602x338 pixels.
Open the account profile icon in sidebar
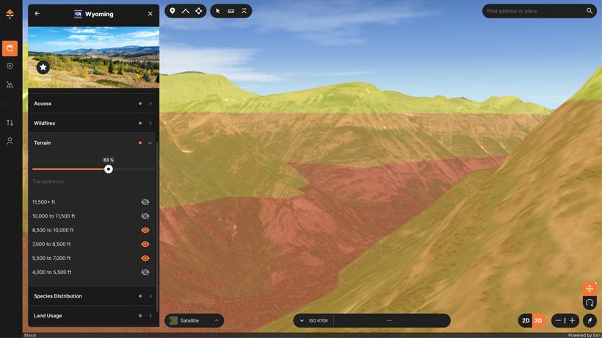click(10, 140)
